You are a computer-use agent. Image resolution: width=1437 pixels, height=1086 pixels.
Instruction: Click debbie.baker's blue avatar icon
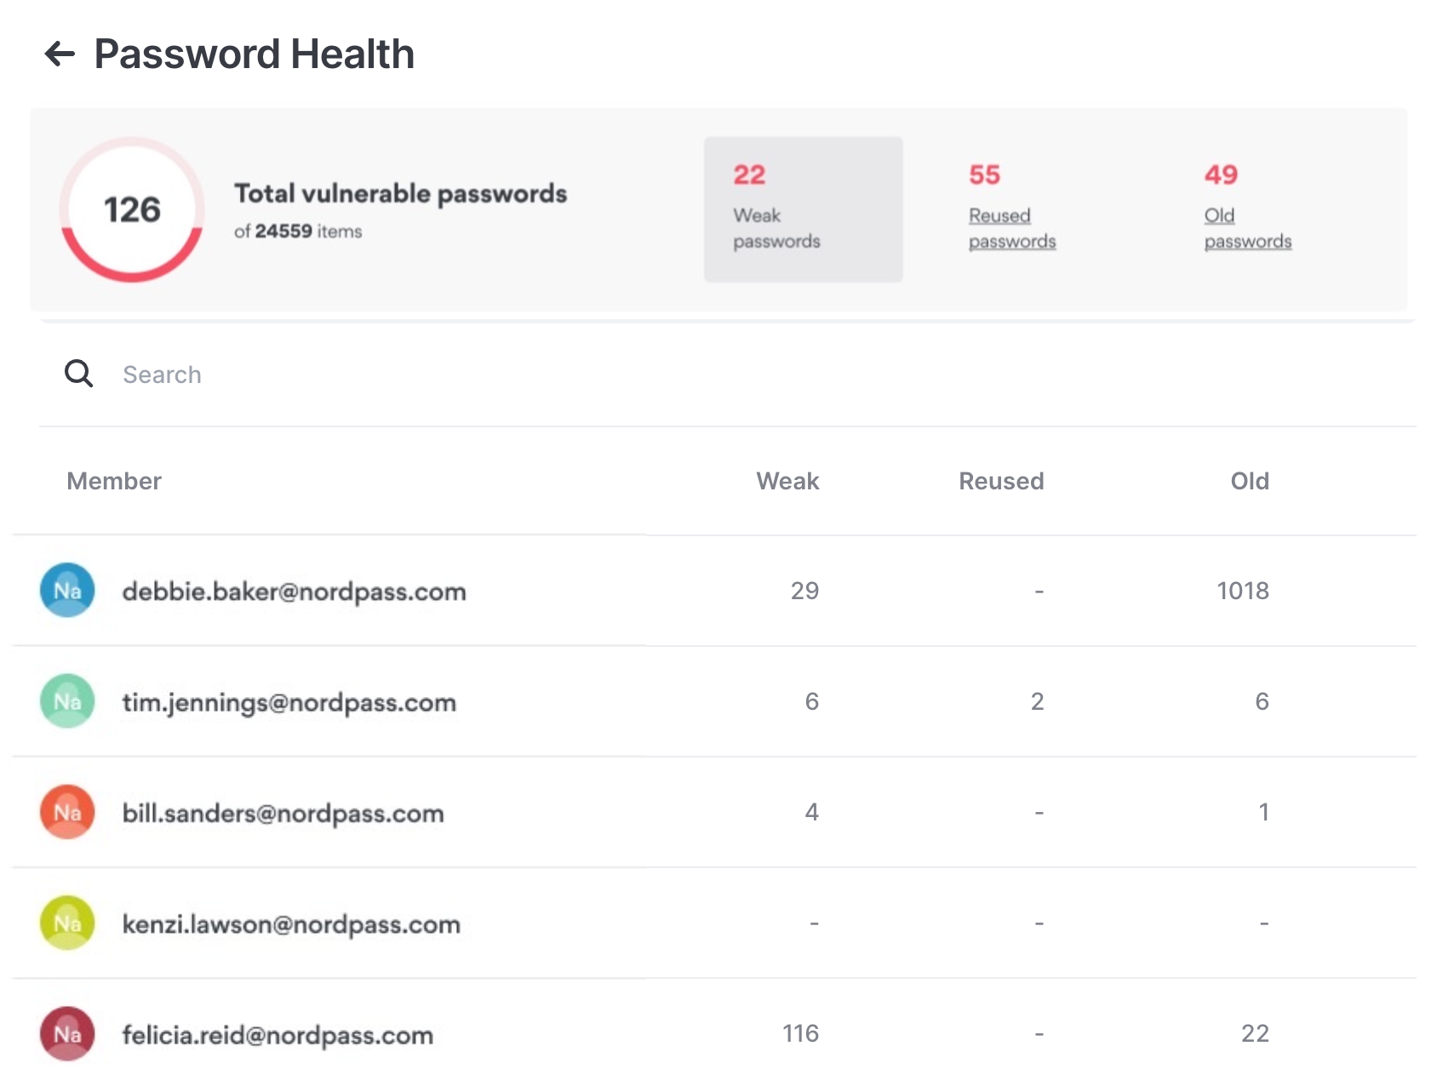pyautogui.click(x=67, y=590)
